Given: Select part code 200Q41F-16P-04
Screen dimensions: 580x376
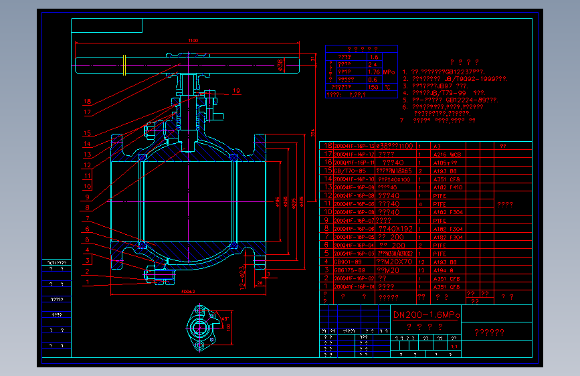Looking at the screenshot, I should tap(355, 246).
